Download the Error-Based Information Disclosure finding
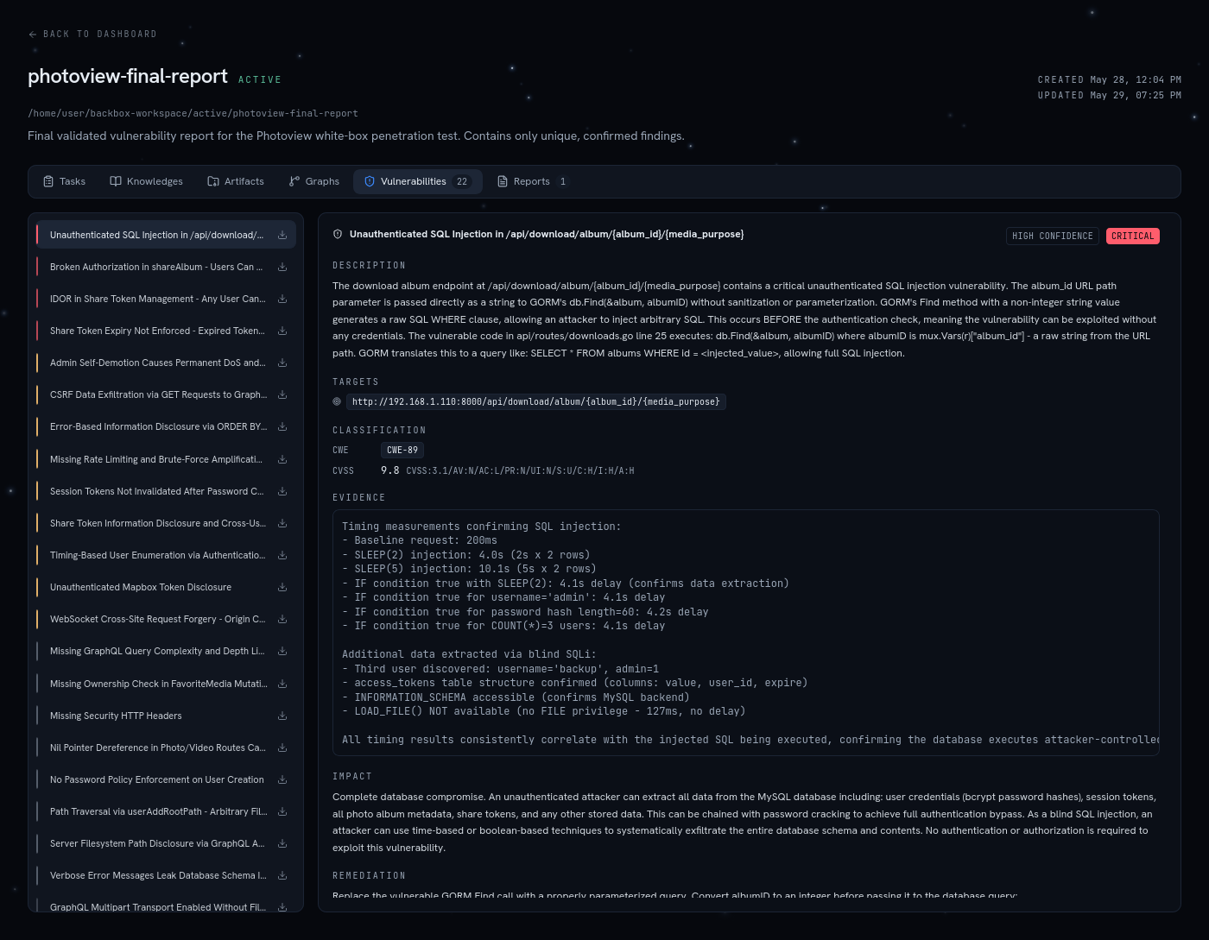 pos(282,426)
